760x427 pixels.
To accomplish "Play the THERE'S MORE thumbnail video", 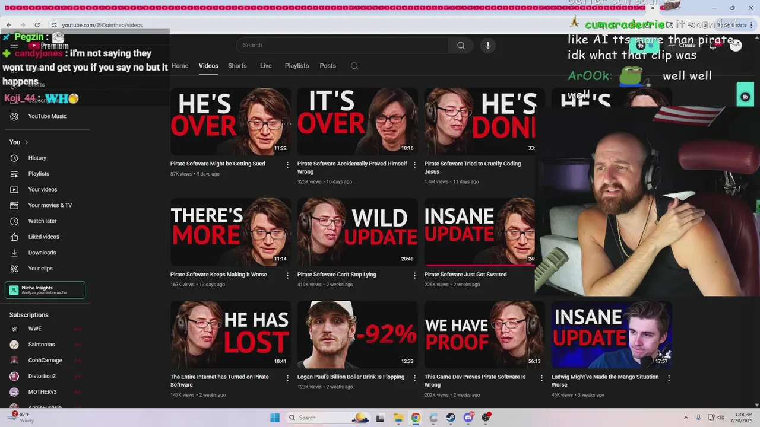I will click(230, 232).
